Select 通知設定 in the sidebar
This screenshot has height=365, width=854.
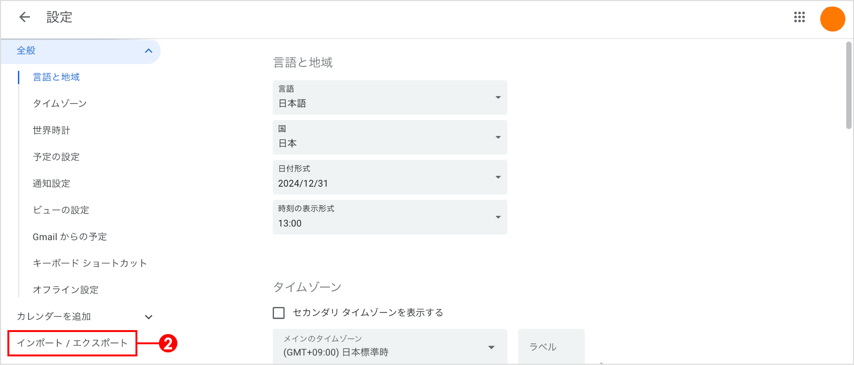click(x=51, y=183)
